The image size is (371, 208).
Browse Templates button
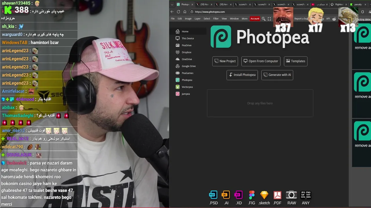click(296, 61)
